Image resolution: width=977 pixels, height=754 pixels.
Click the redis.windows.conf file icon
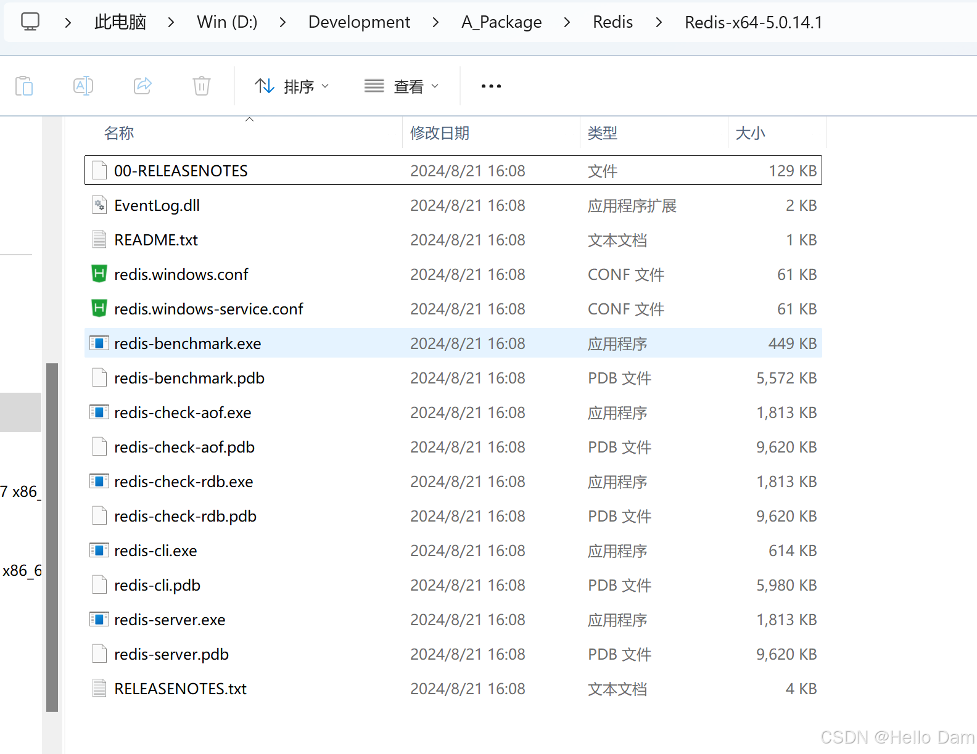click(x=99, y=274)
